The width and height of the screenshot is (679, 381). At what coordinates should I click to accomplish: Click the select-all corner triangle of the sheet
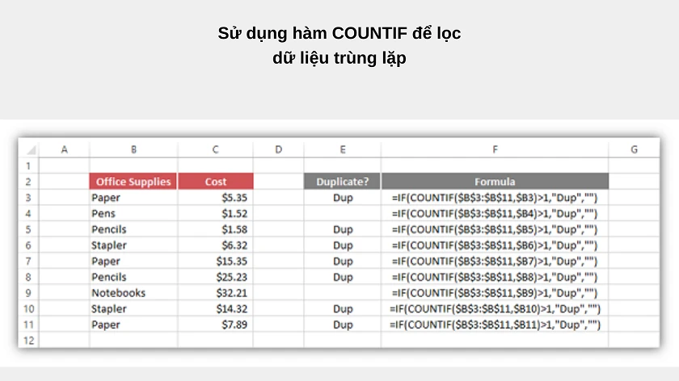(x=31, y=150)
